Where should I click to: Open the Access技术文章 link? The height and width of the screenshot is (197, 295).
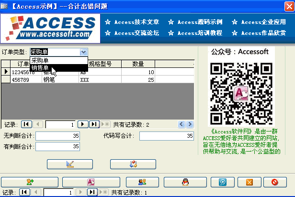[137, 22]
